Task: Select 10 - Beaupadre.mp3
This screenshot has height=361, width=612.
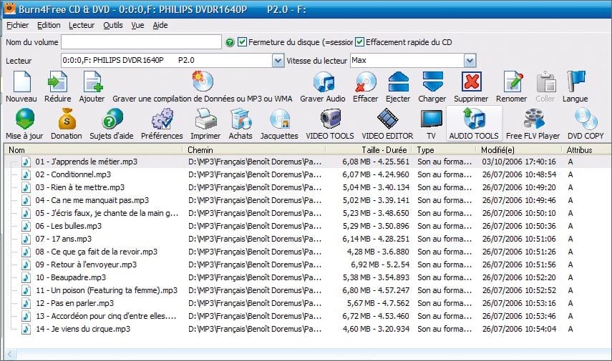Action: [x=71, y=277]
